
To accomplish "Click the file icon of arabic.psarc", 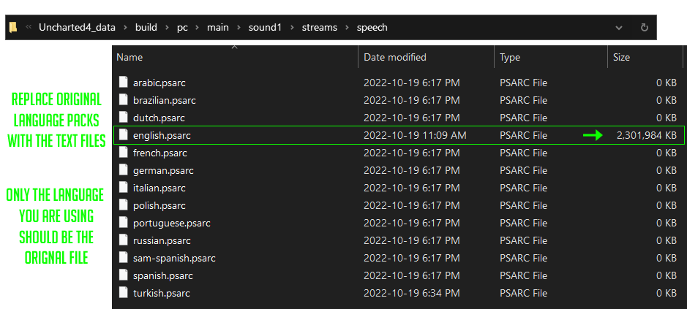I will (x=124, y=83).
